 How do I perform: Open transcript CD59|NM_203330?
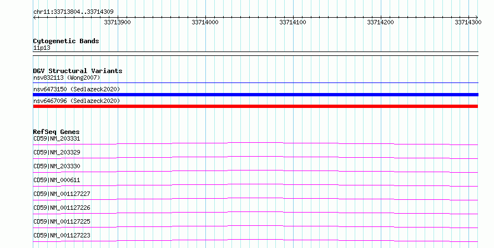(57, 166)
